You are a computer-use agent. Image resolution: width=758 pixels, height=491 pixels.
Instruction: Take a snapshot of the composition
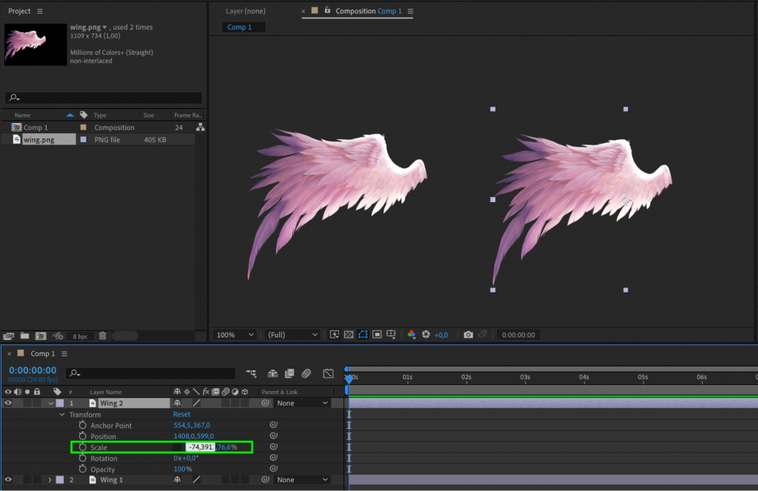469,334
